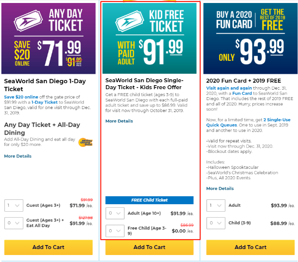Viewport: 298px width, 262px height.
Task: Open More Details for Any Day Ticket
Action: pyautogui.click(x=18, y=156)
